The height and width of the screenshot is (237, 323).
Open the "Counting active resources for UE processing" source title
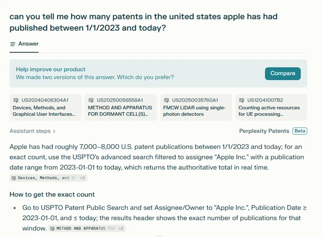269,111
